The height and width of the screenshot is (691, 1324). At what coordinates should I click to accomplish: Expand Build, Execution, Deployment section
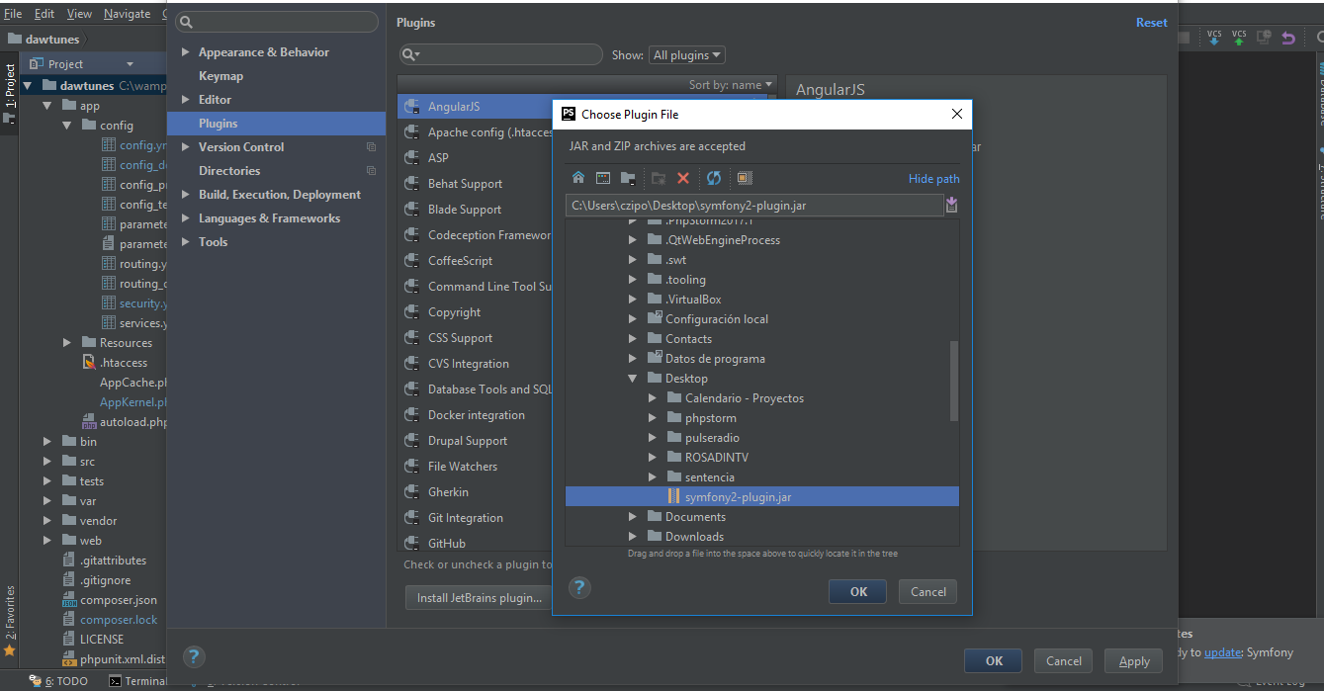tap(186, 195)
